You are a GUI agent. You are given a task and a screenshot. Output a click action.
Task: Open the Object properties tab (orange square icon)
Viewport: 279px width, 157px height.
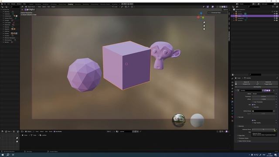[232, 99]
